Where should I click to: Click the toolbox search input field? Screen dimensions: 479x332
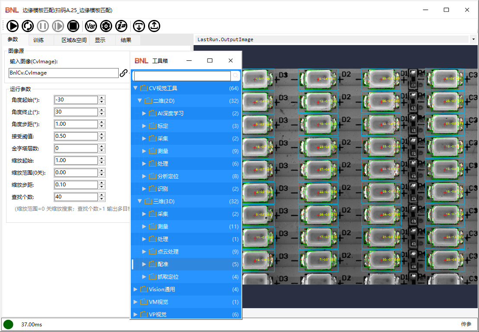tap(182, 76)
